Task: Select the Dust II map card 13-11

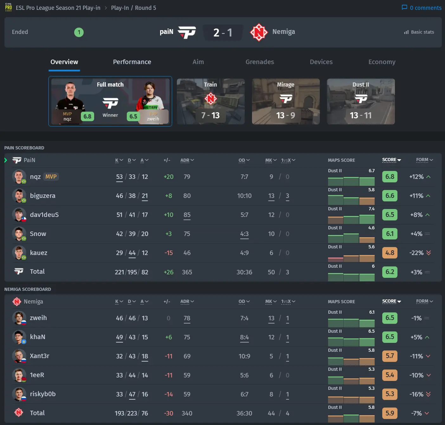Action: click(361, 101)
